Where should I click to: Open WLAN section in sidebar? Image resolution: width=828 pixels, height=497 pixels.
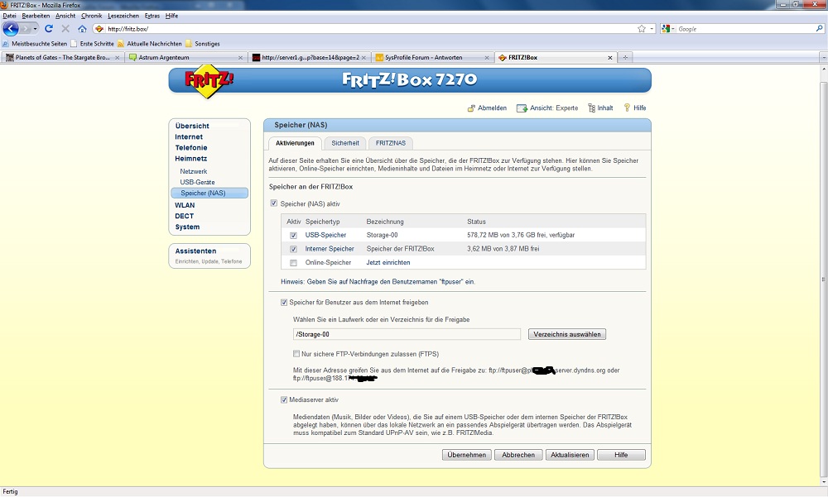point(185,205)
